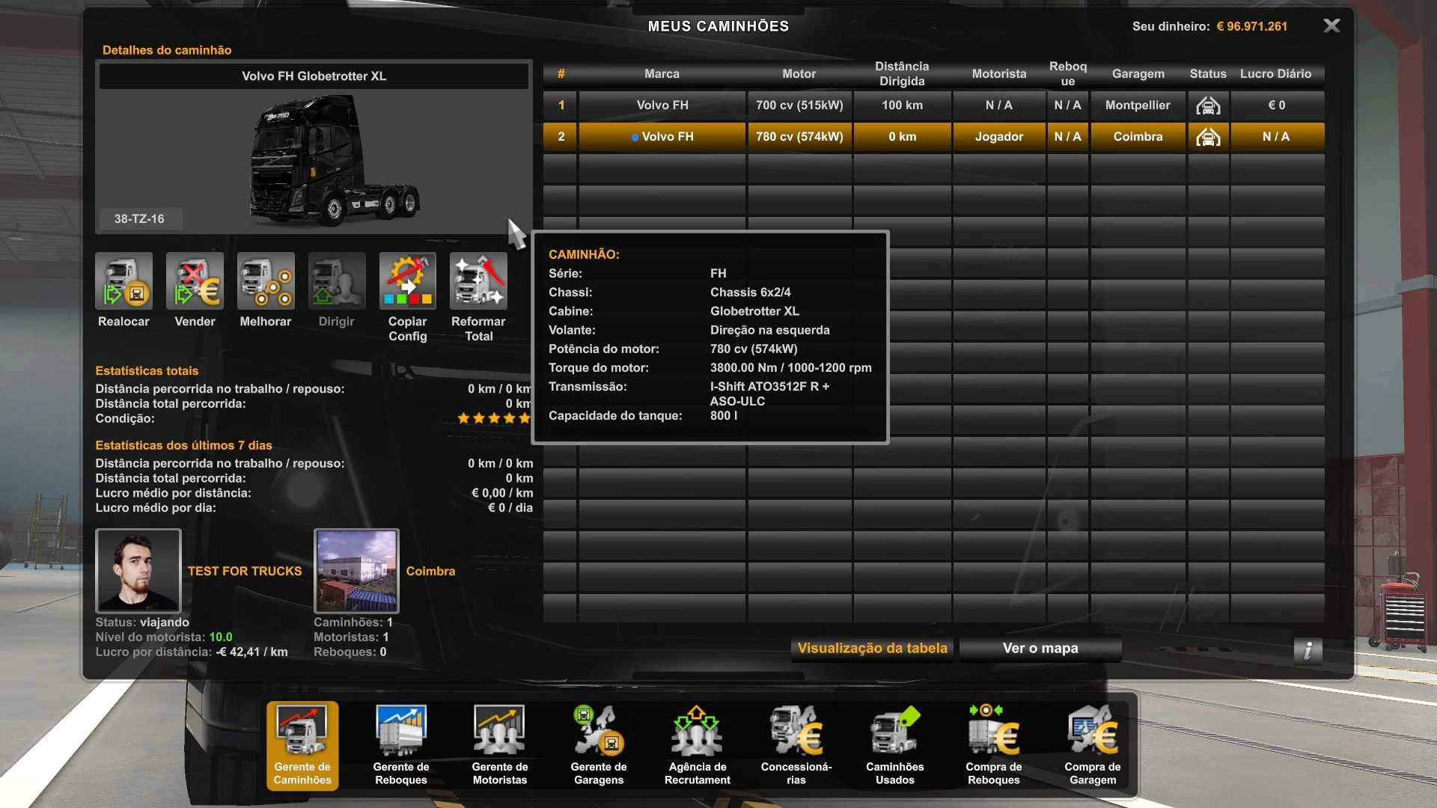1437x808 pixels.
Task: Click the Coimbra garage thumbnail
Action: click(356, 571)
